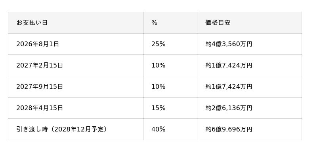Click the 40% percentage cell

click(170, 129)
